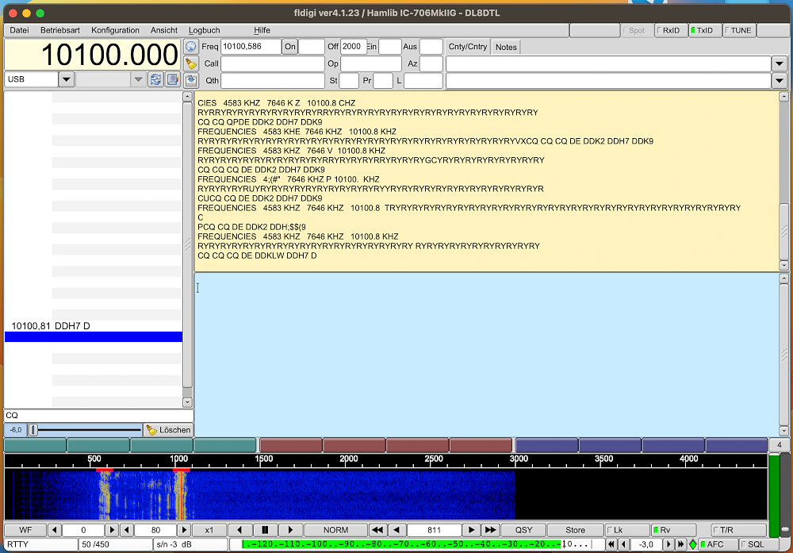Click double-right arrow next to squelch value -3,0
Image resolution: width=793 pixels, height=553 pixels.
pyautogui.click(x=680, y=544)
